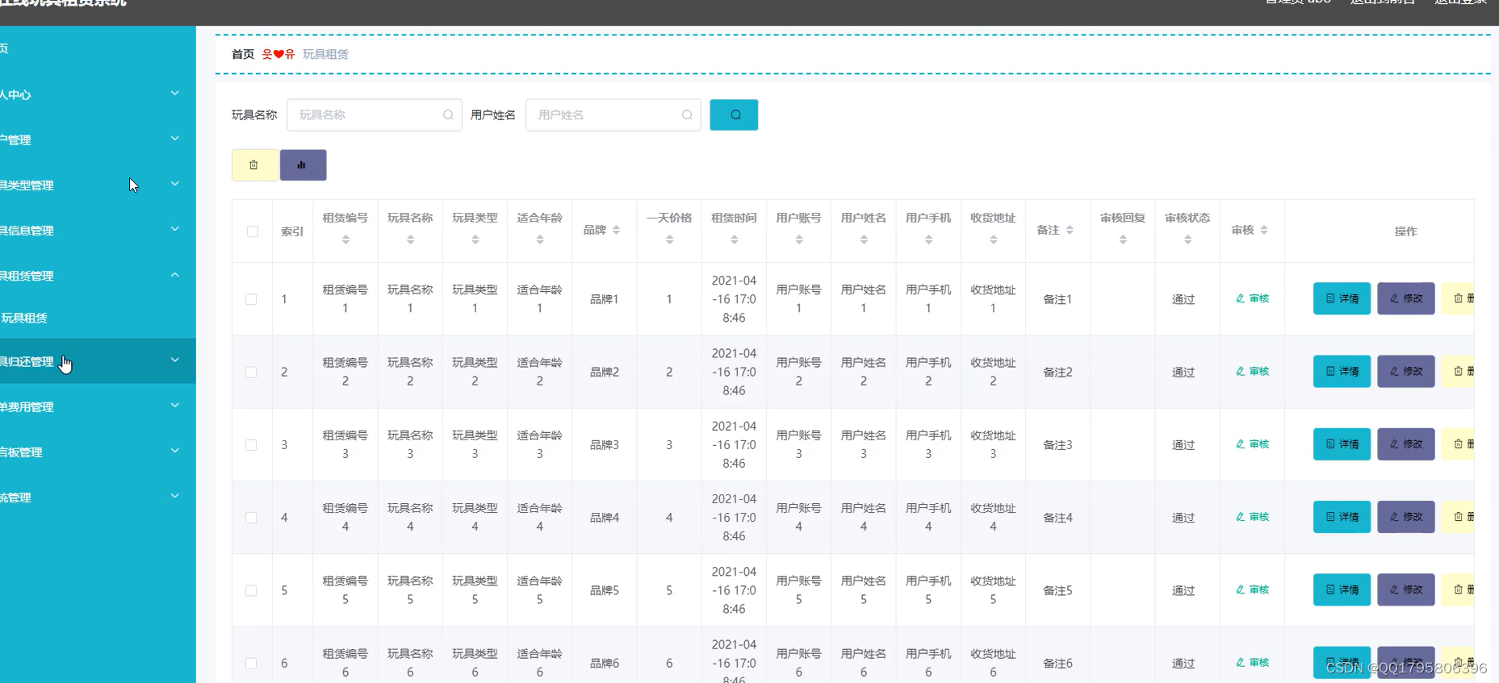The width and height of the screenshot is (1499, 683).
Task: Open 详情 for row 5
Action: [1342, 589]
